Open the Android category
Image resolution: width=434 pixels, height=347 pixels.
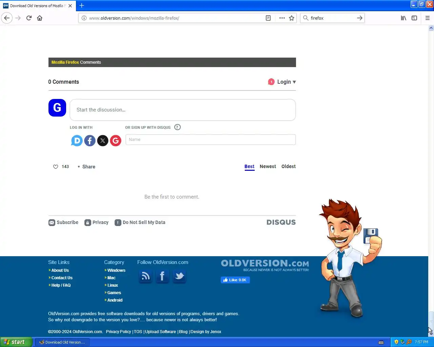click(x=115, y=300)
